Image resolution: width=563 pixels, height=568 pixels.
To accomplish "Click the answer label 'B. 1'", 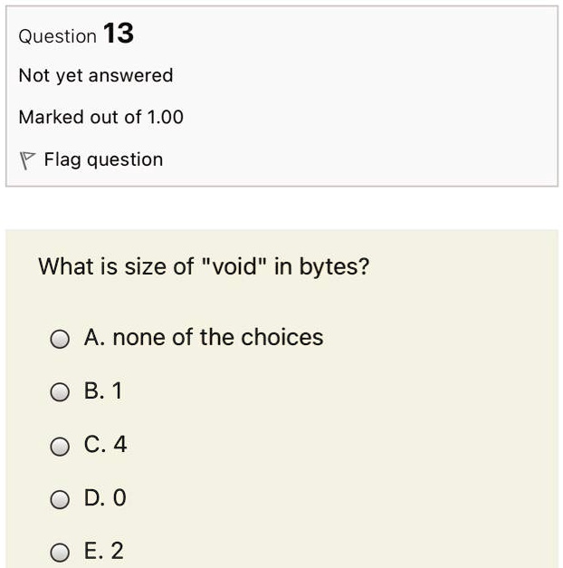I will (x=103, y=390).
